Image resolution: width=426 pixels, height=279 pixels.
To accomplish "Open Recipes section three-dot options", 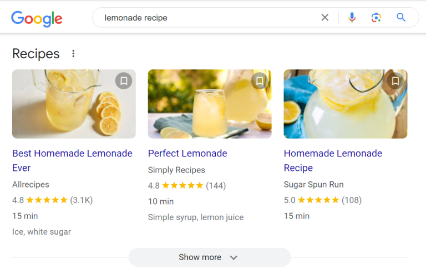I will 73,54.
